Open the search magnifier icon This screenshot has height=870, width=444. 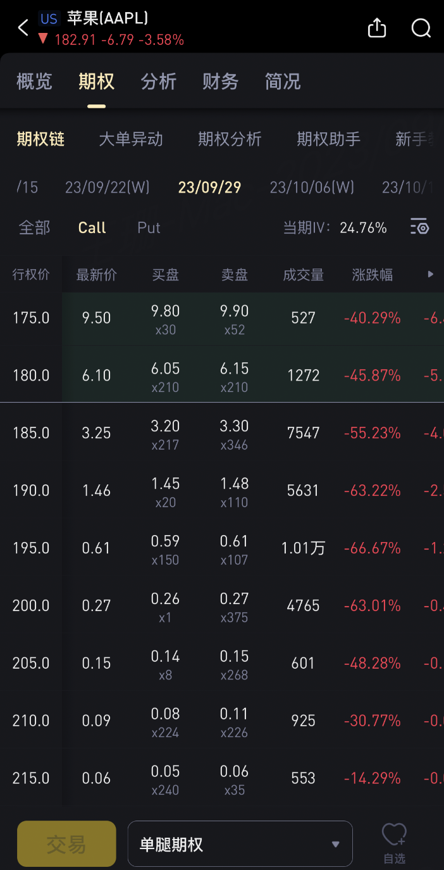(x=421, y=28)
